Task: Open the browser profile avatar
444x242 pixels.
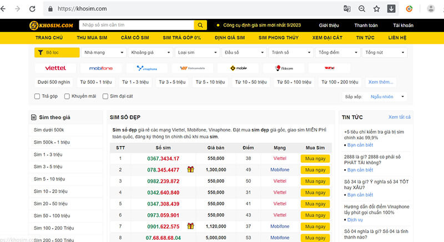Action: pyautogui.click(x=431, y=9)
